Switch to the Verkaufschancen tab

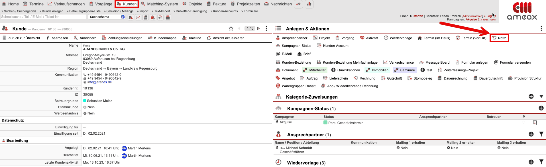pos(66,4)
